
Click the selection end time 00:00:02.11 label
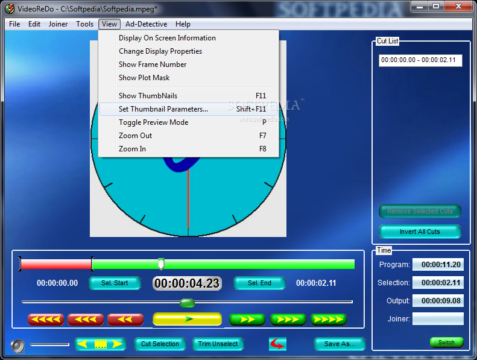[316, 283]
